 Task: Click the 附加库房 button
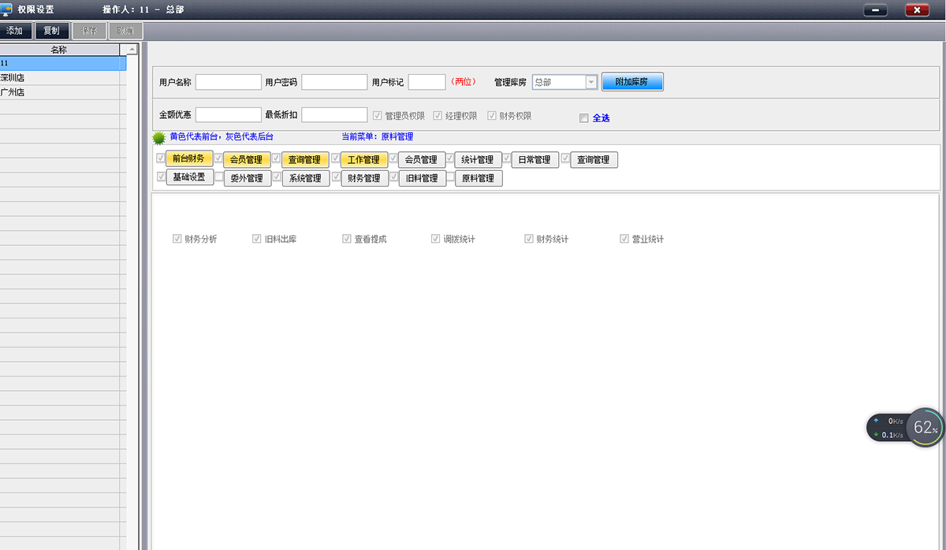[632, 82]
